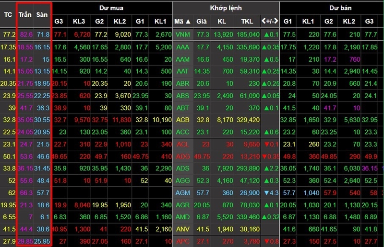Select the ACB stock symbol

pyautogui.click(x=183, y=120)
